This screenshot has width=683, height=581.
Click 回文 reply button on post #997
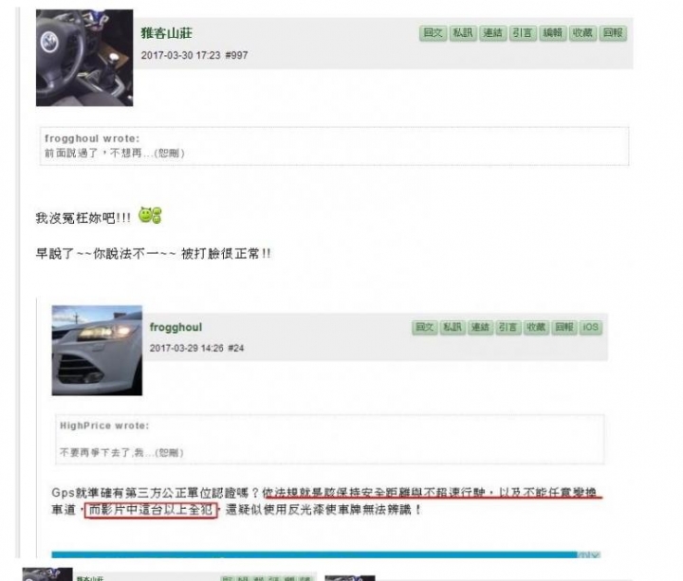coord(433,33)
